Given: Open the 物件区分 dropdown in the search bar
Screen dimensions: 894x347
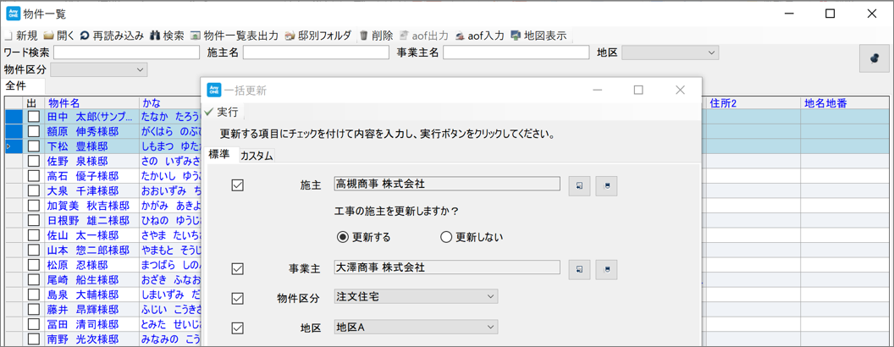Looking at the screenshot, I should click(99, 69).
